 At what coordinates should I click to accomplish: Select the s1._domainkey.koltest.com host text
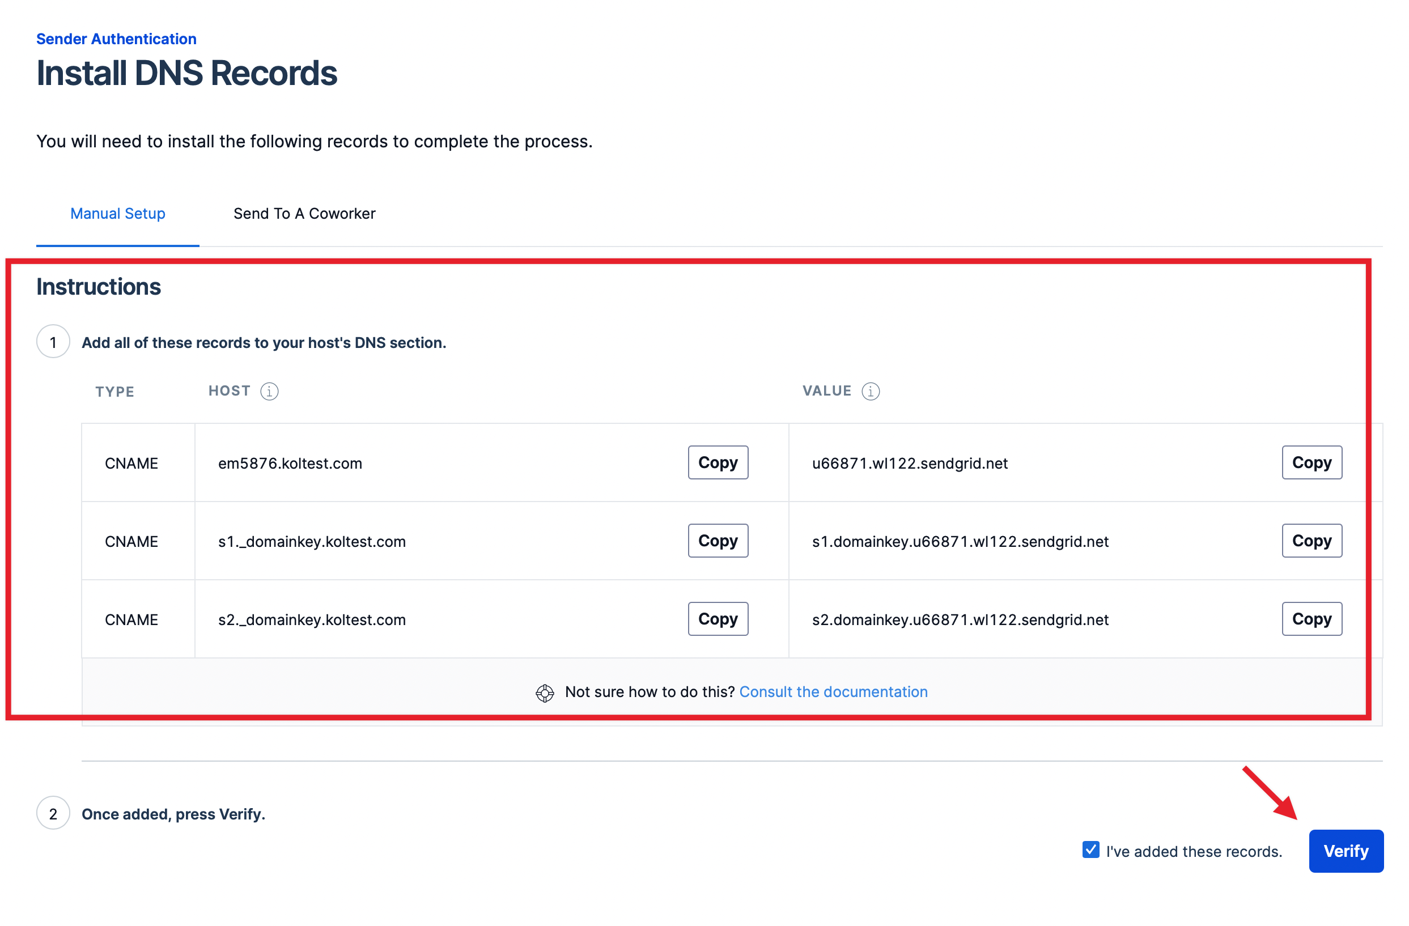pyautogui.click(x=312, y=541)
